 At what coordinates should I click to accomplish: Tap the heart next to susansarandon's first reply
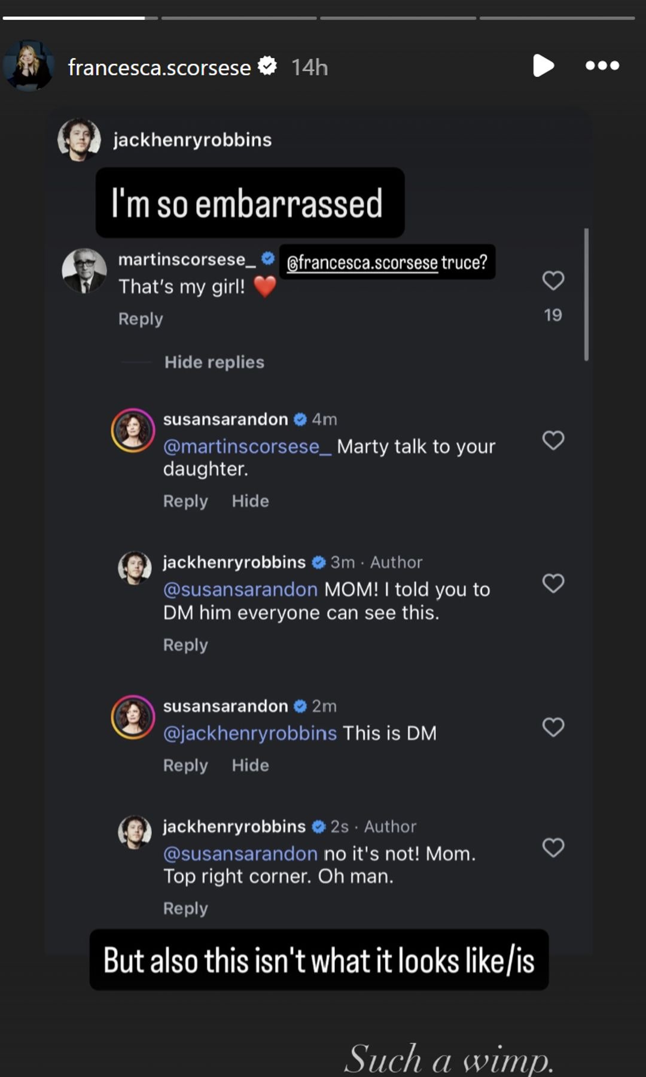click(552, 440)
